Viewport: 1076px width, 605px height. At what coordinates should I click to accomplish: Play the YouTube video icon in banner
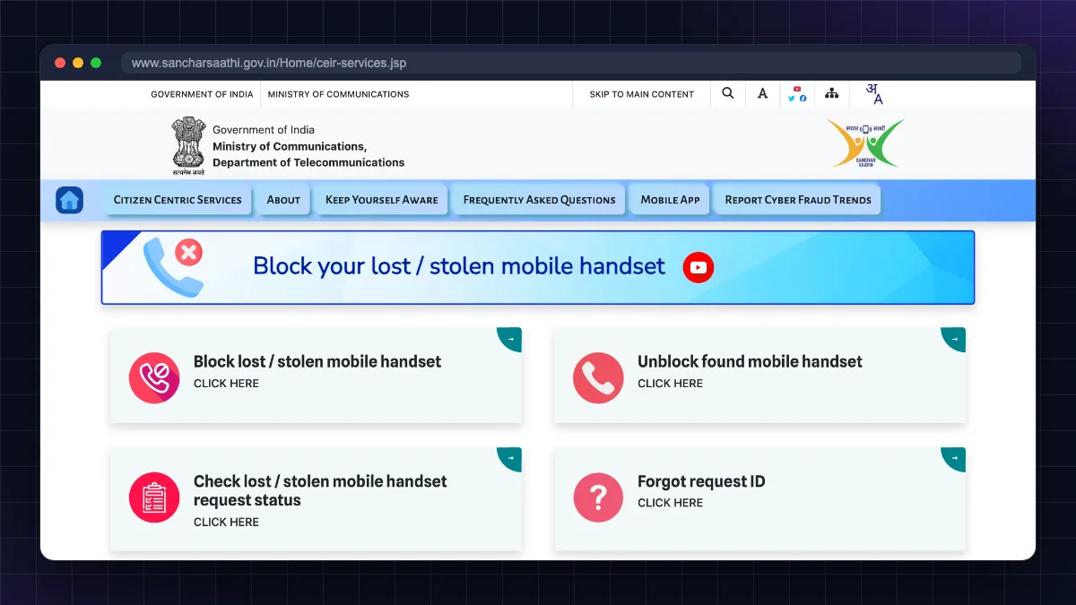point(699,267)
